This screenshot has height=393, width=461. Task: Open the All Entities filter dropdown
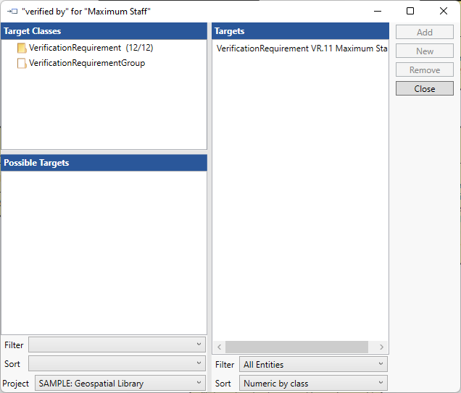(x=313, y=364)
